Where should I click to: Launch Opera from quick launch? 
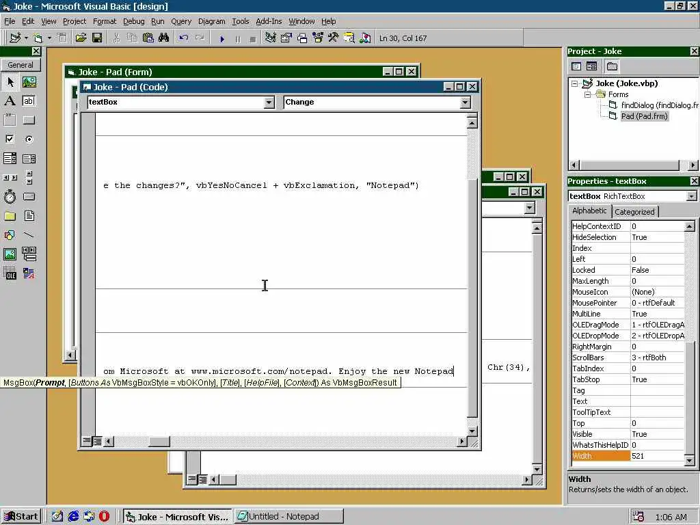[x=104, y=517]
